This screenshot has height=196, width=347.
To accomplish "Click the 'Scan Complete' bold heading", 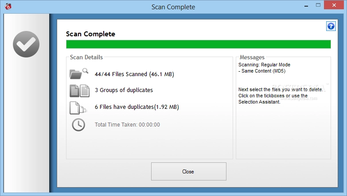I will (90, 34).
